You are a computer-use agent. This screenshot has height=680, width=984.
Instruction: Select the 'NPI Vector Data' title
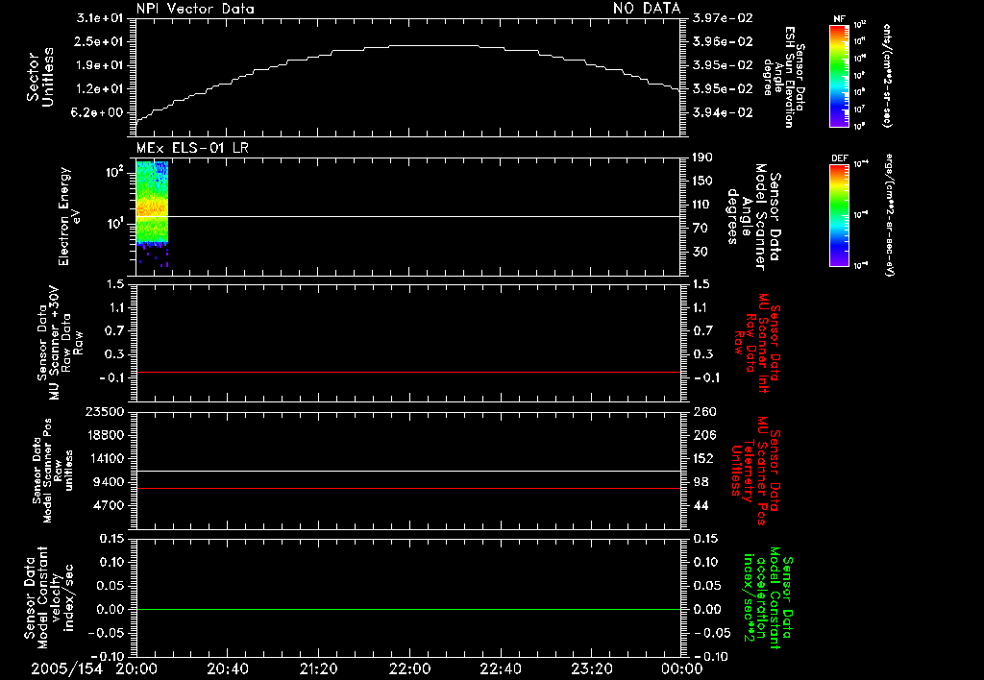[195, 9]
